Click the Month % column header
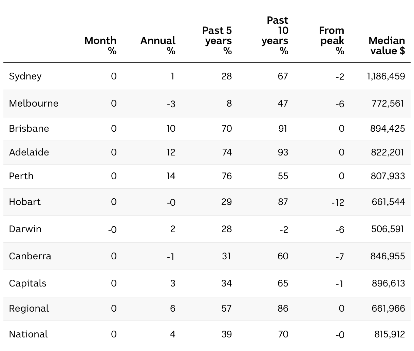 100,45
